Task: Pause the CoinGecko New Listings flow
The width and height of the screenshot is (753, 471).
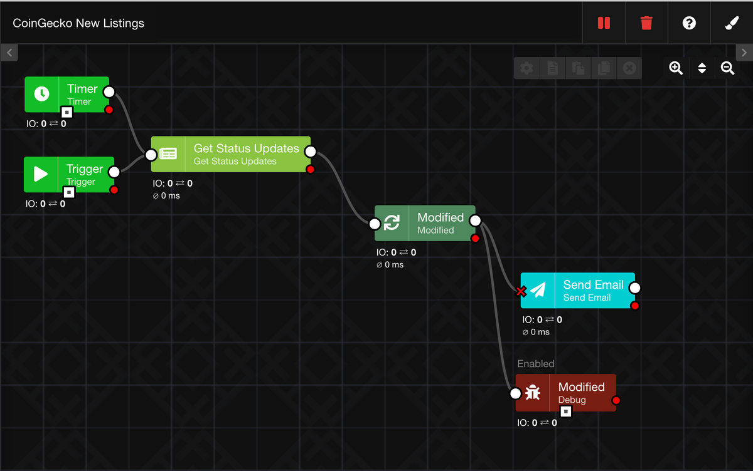Action: click(x=604, y=23)
